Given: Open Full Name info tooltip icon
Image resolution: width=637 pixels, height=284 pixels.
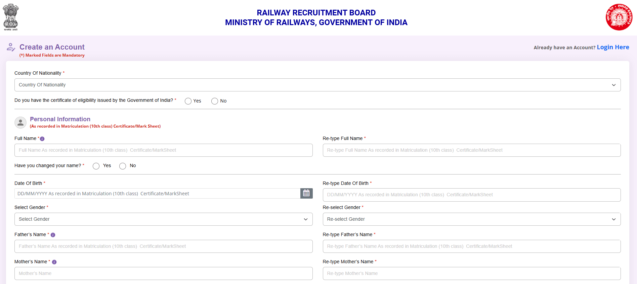Looking at the screenshot, I should tap(42, 139).
